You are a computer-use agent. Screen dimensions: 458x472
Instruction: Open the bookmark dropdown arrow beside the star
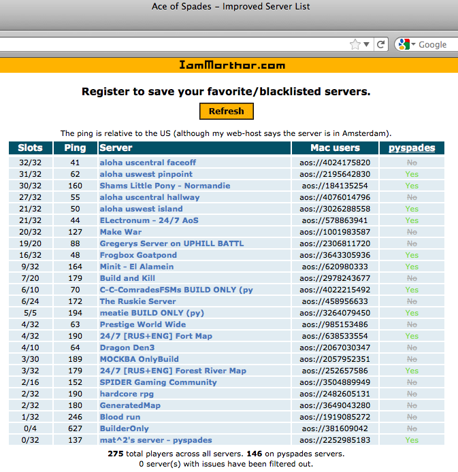pos(366,45)
